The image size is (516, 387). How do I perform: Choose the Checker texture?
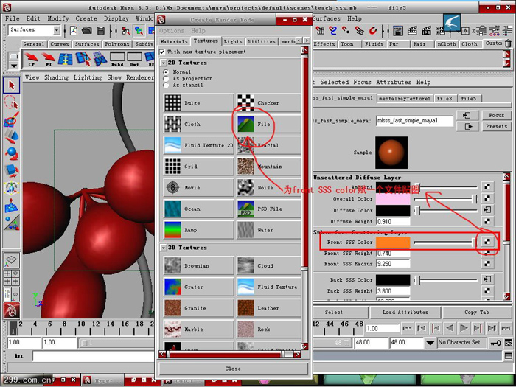point(268,103)
